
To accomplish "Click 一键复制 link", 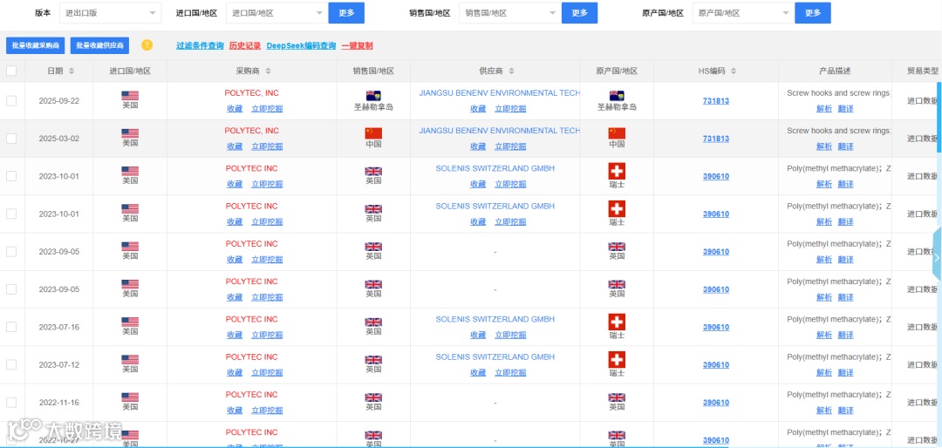I will click(x=357, y=45).
